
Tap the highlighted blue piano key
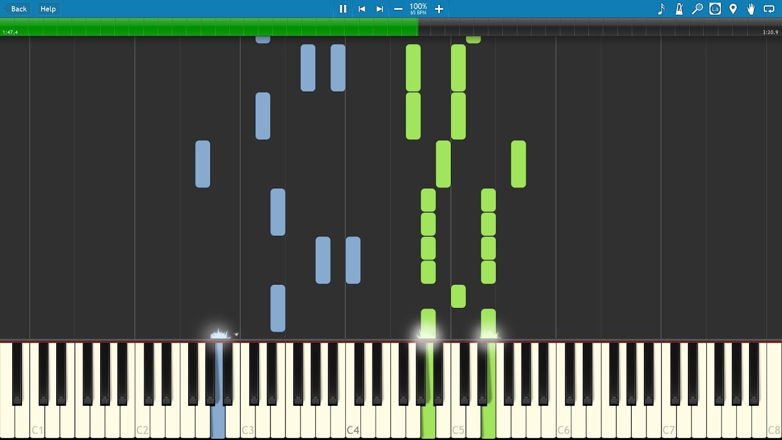[x=217, y=422]
